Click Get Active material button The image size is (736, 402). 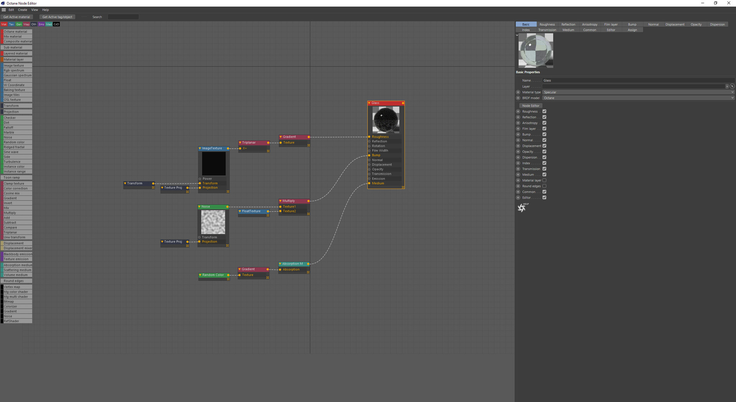[x=16, y=17]
